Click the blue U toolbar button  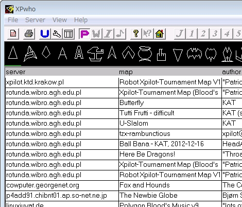(x=45, y=33)
